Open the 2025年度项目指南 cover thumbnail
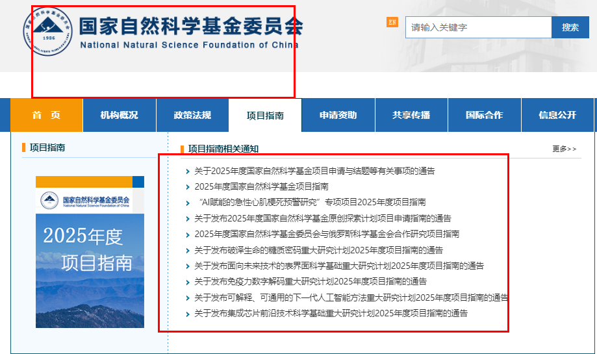597x354 pixels. (x=90, y=251)
